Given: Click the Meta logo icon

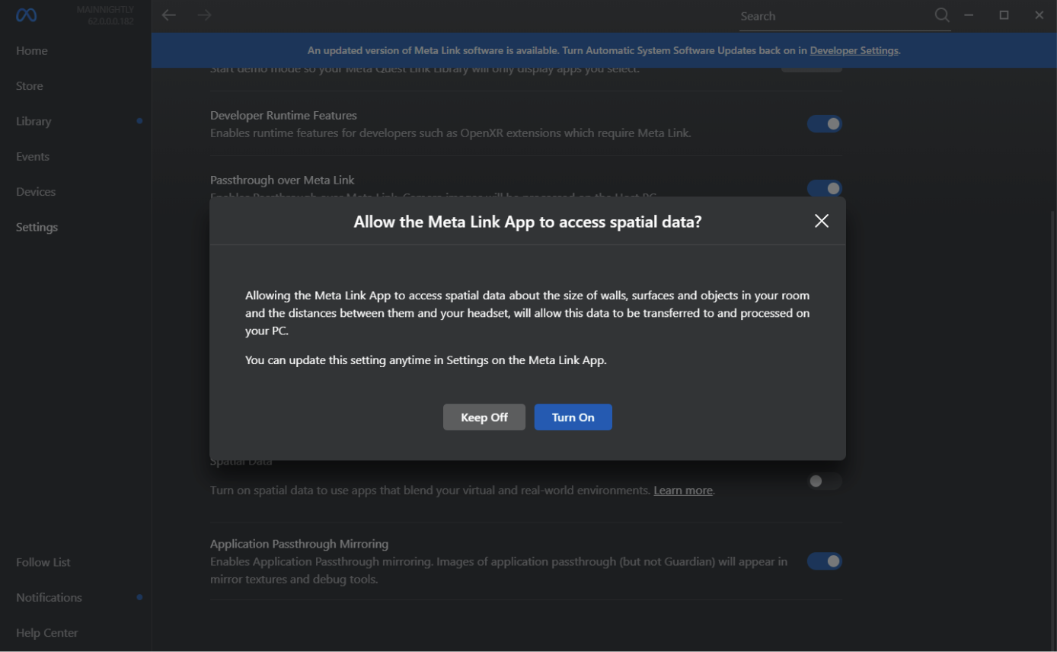Looking at the screenshot, I should pos(27,15).
